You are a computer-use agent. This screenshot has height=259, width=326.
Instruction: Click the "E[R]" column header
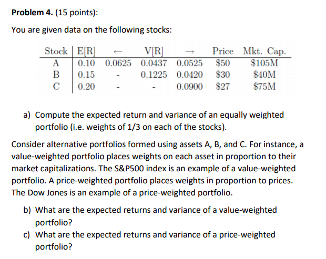[86, 51]
